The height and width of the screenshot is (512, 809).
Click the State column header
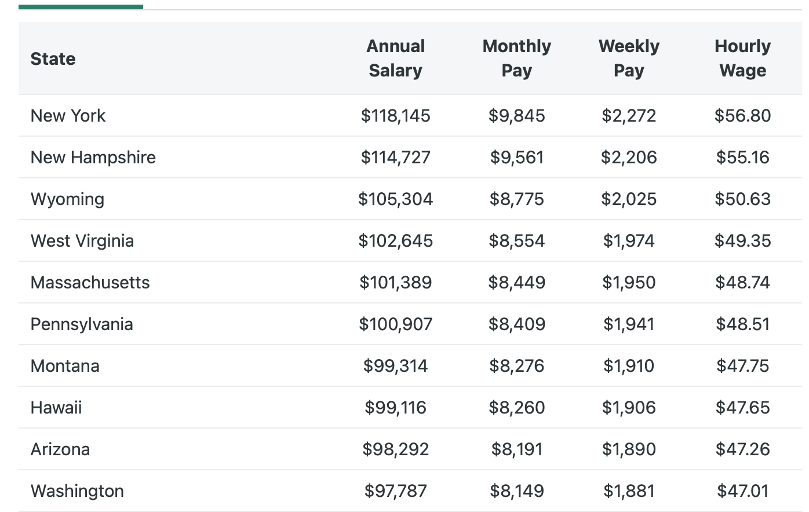(53, 58)
